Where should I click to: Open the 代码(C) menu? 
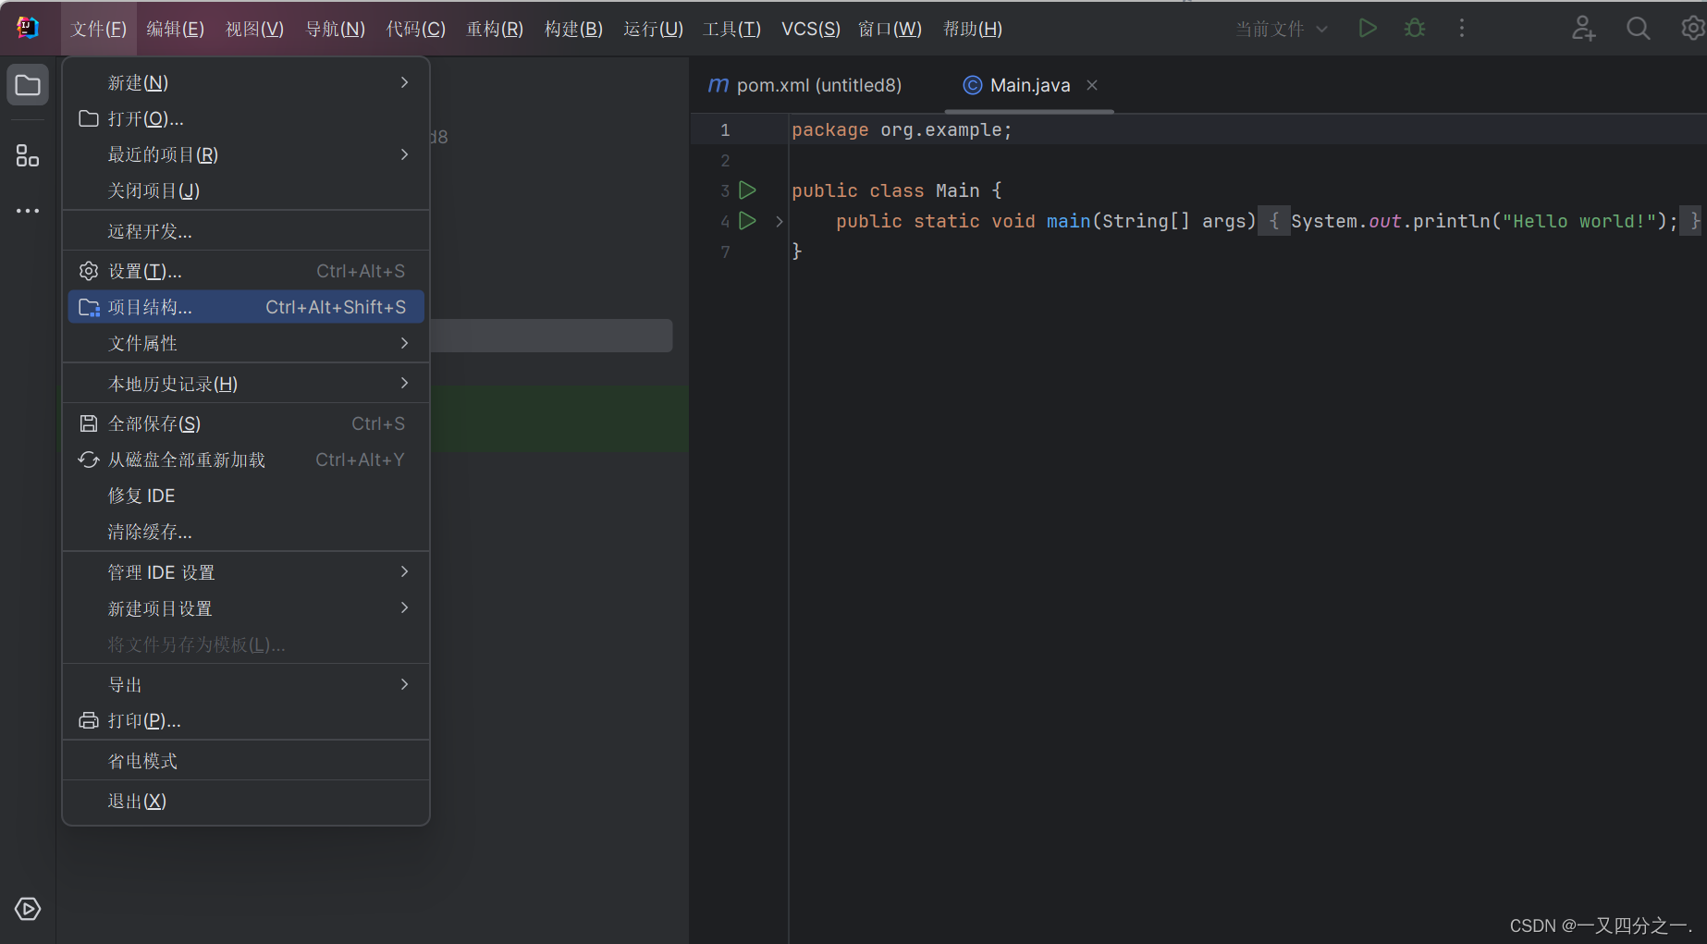416,29
